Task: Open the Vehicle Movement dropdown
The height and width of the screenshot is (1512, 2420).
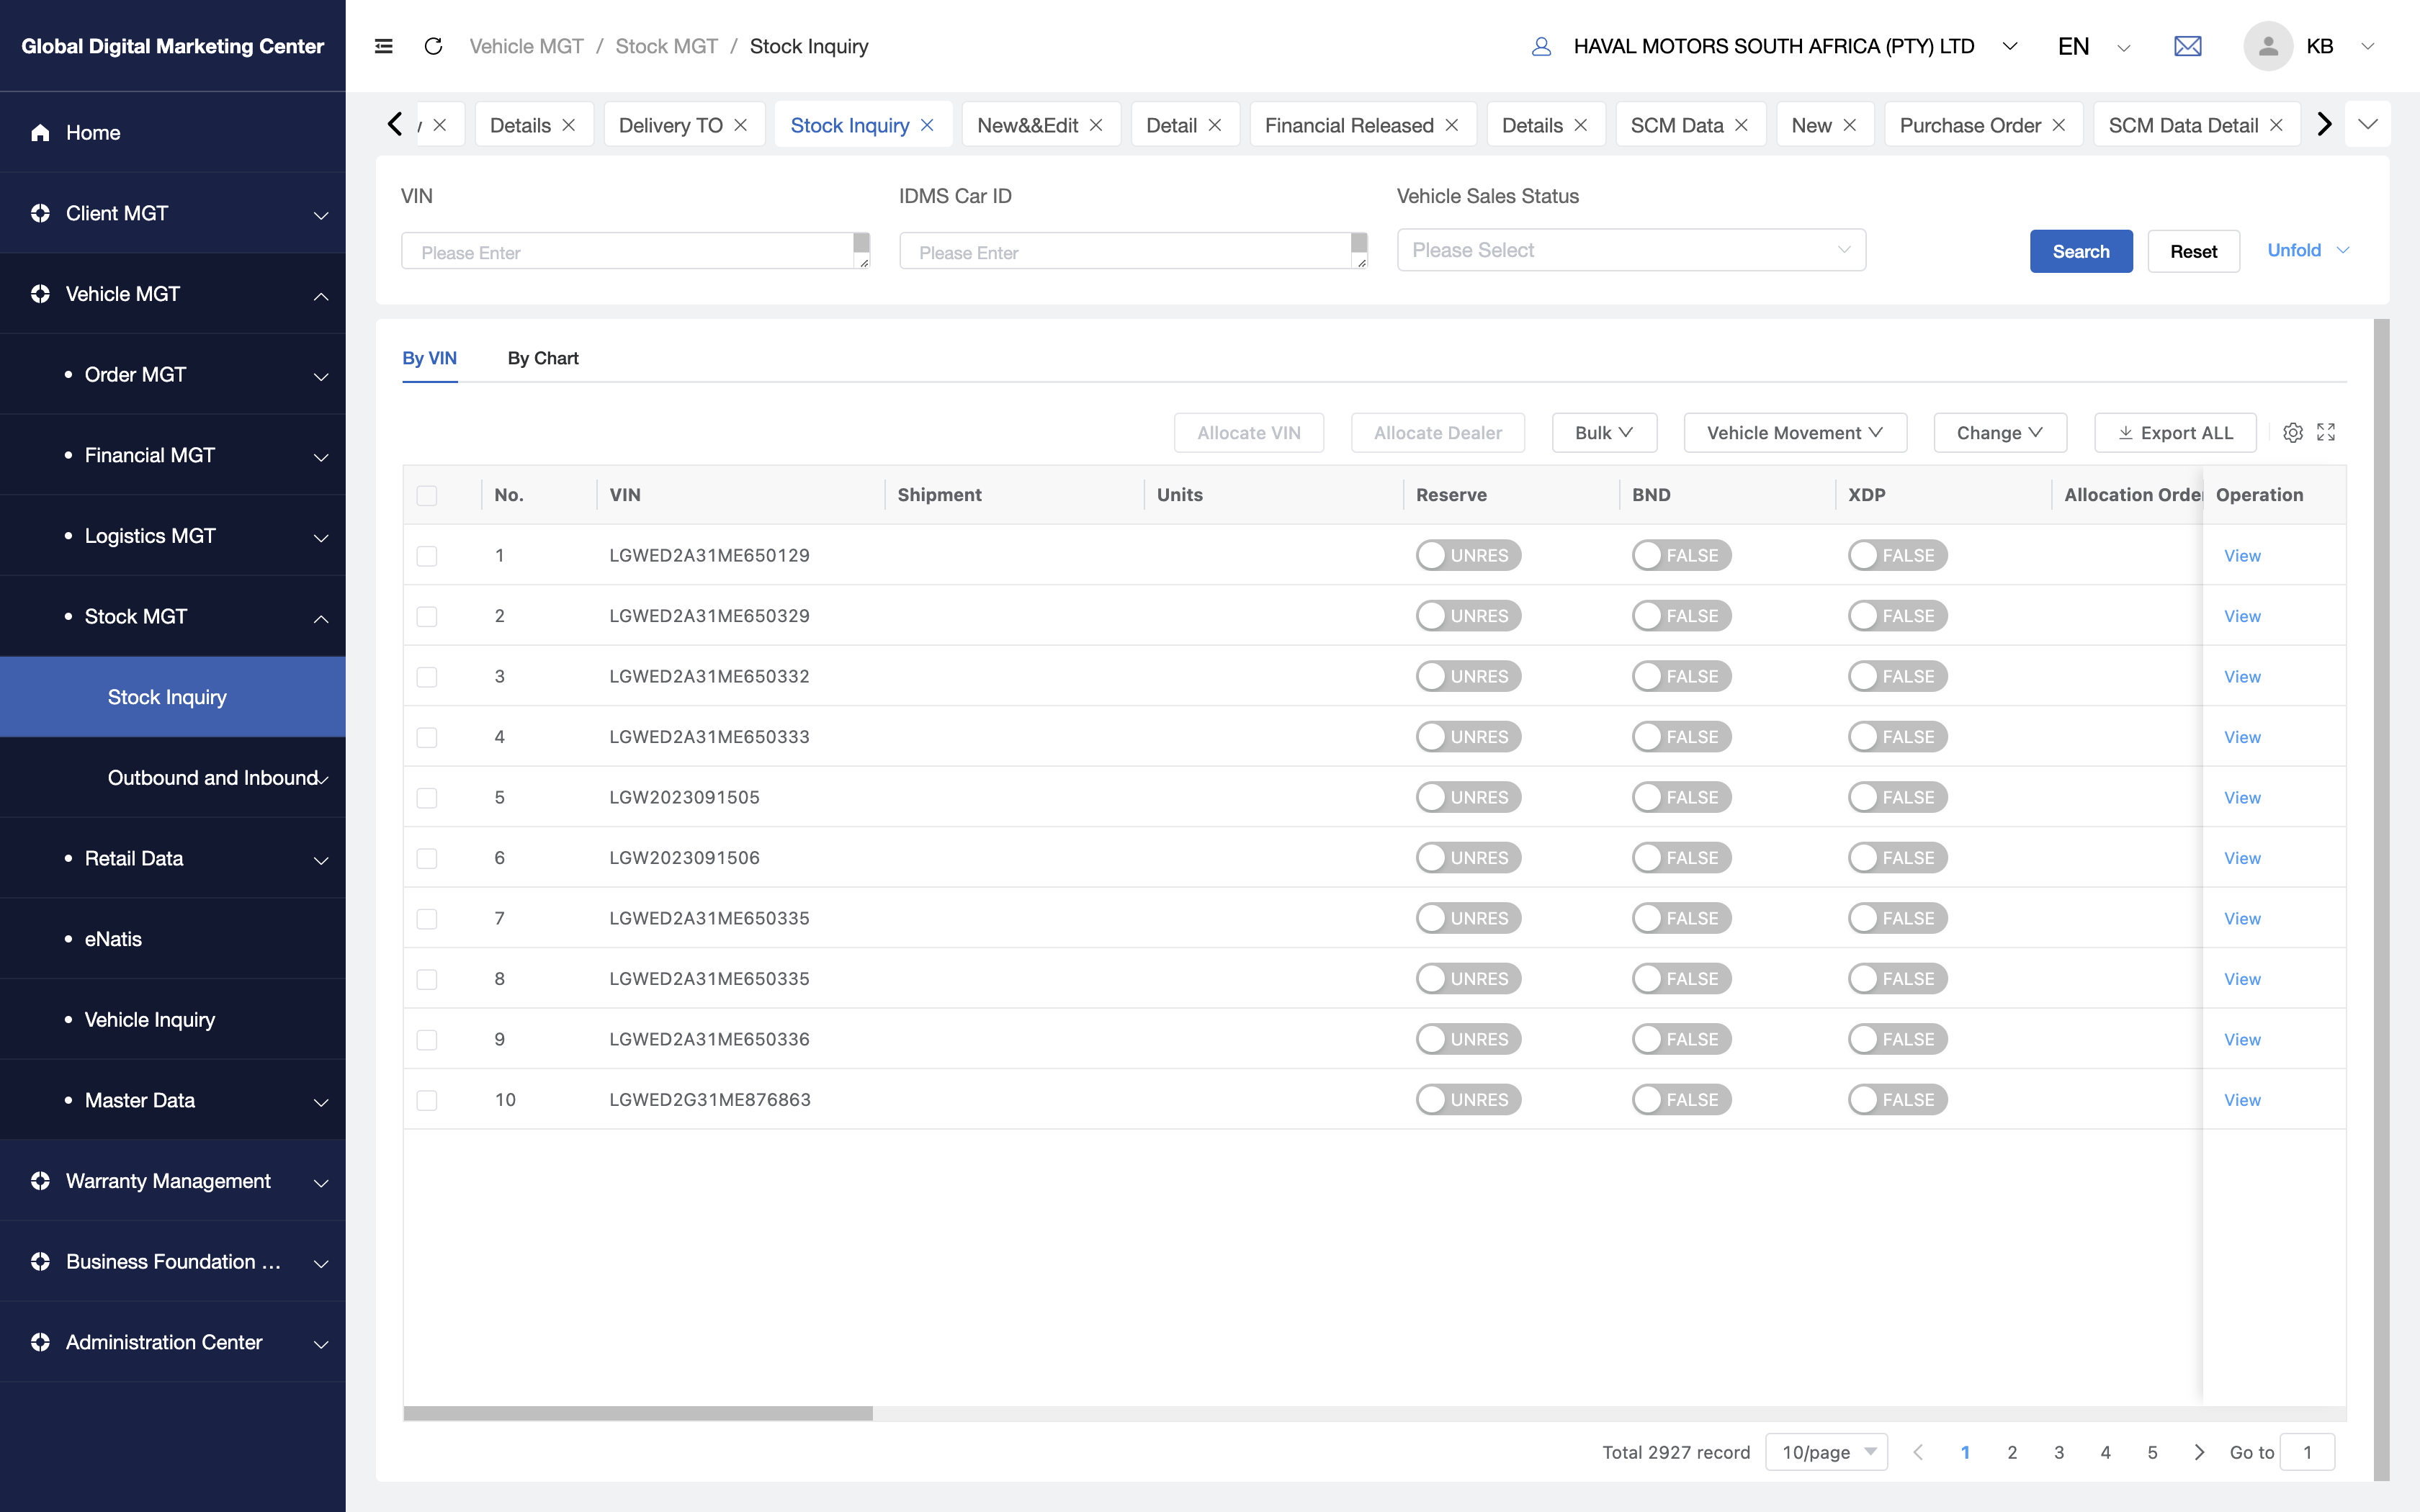Action: 1795,433
